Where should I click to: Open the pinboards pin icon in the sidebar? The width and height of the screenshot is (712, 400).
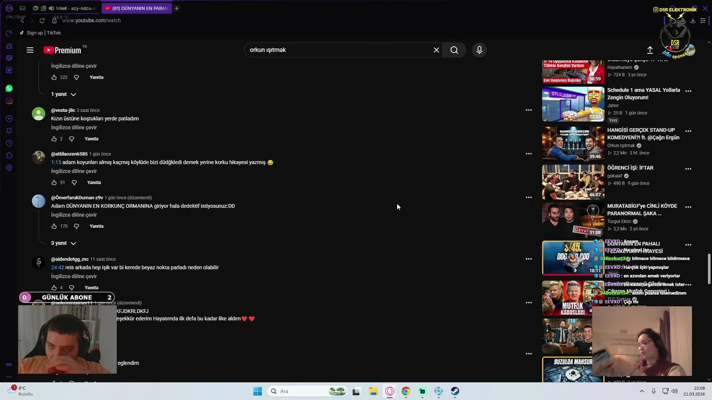[9, 131]
